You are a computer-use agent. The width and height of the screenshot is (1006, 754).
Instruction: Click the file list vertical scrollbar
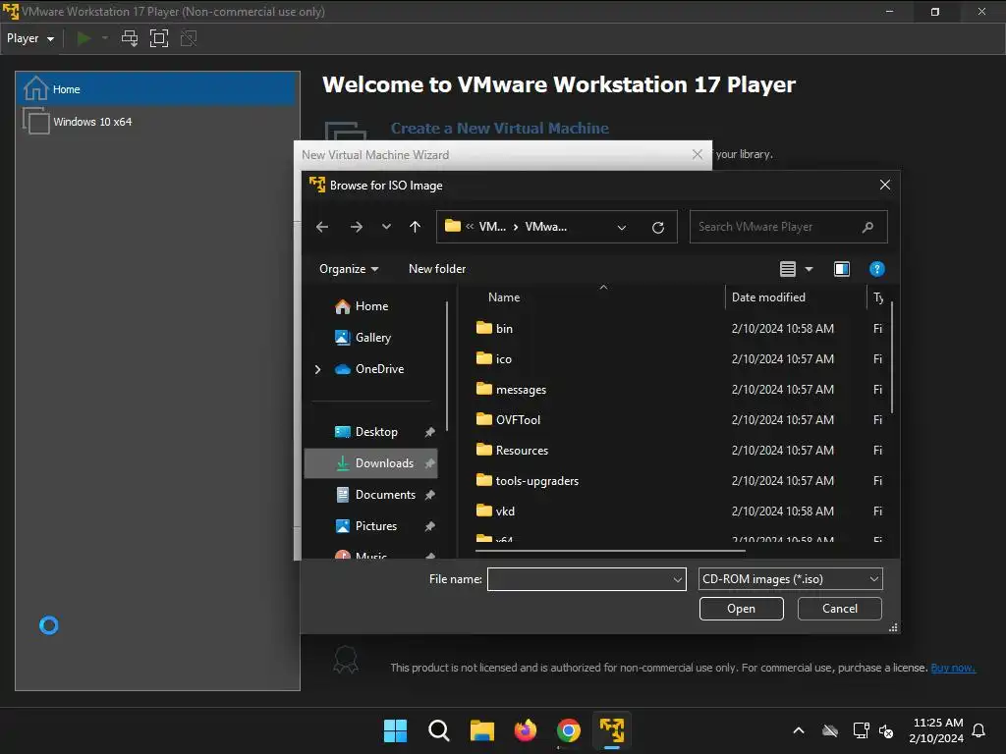(892, 357)
